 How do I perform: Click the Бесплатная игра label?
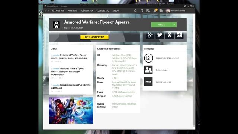pos(163,82)
